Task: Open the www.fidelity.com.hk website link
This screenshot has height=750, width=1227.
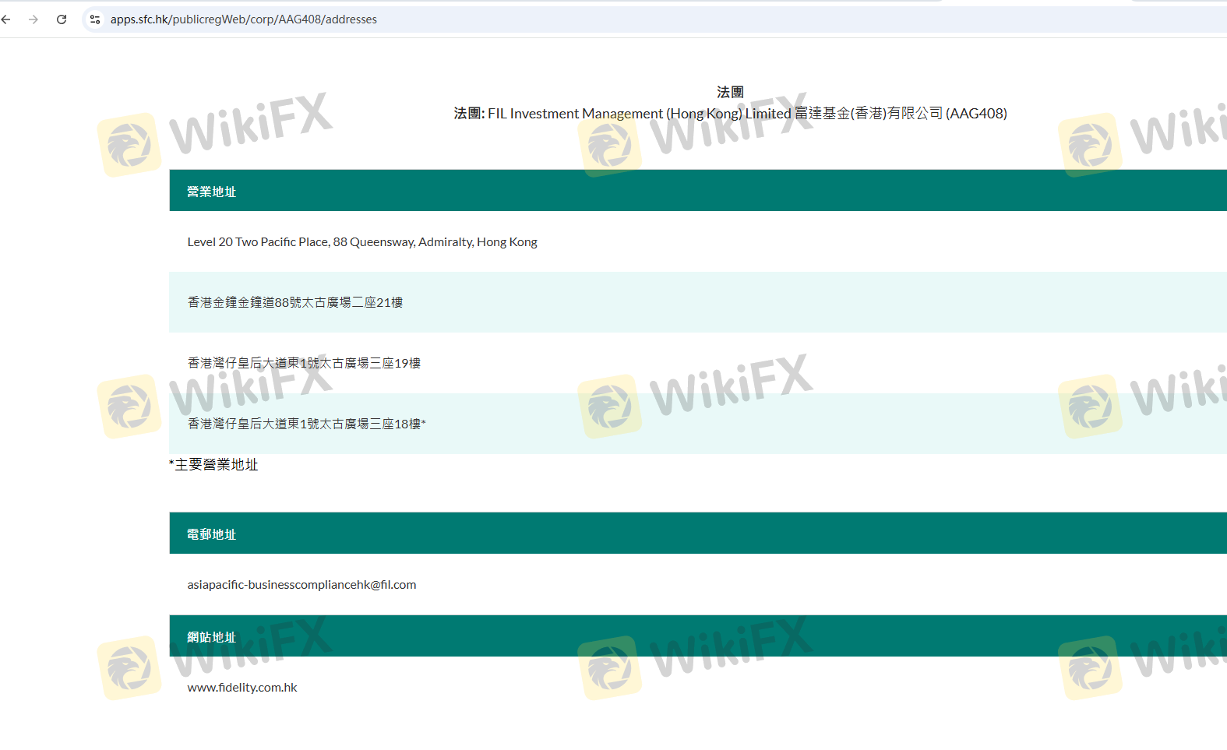Action: point(242,688)
